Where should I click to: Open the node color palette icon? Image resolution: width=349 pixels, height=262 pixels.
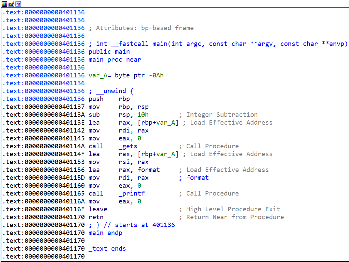pos(4,4)
